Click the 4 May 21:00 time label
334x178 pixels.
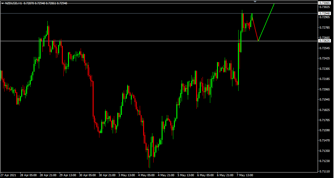tap(167, 175)
